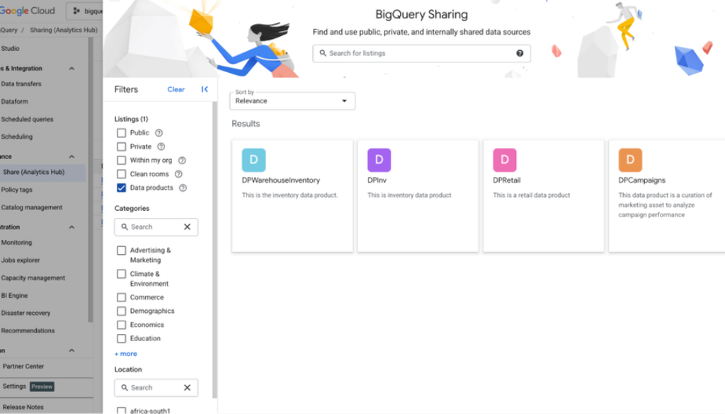725x414 pixels.
Task: Click the DPRetail pink D icon
Action: point(505,160)
